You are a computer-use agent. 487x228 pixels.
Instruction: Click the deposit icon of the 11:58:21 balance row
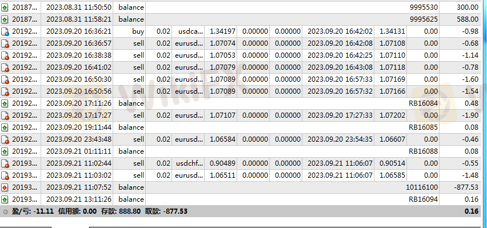(5, 19)
